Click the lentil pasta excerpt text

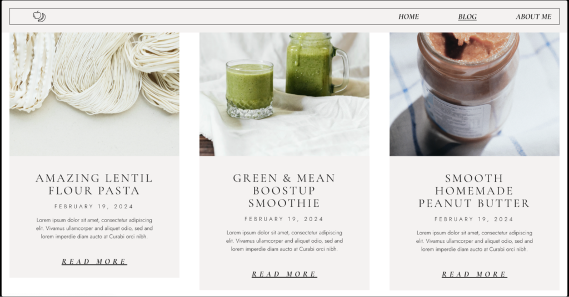94,228
